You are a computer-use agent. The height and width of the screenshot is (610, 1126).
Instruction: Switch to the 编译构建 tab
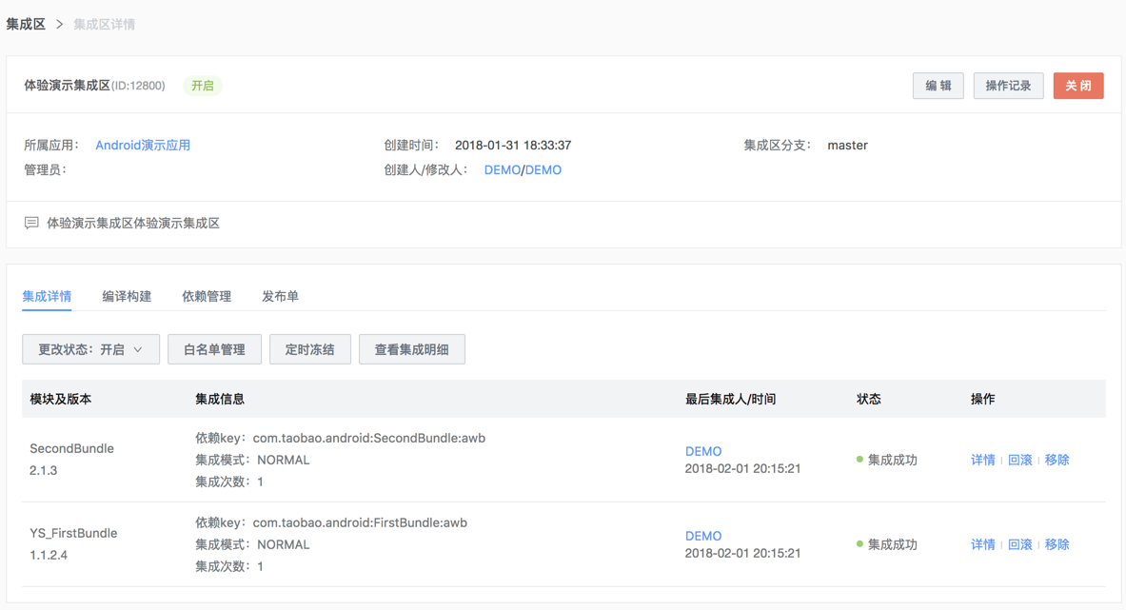pos(127,296)
